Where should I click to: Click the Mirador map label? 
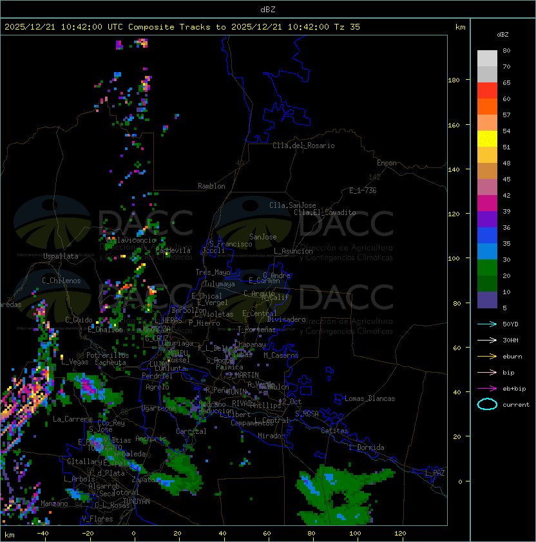[x=271, y=436]
